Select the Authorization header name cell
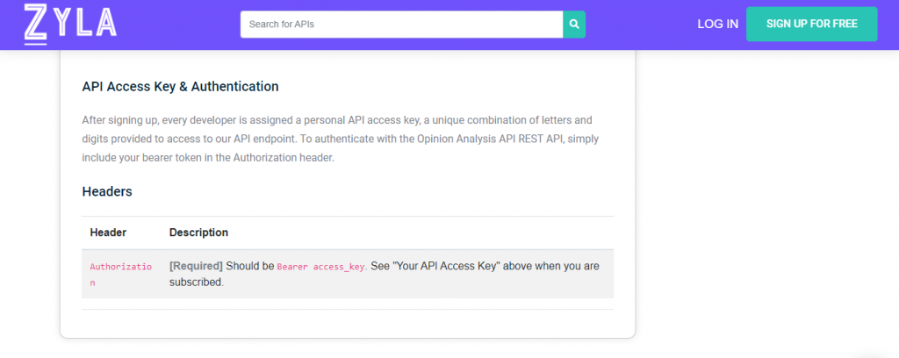The image size is (899, 358). [x=121, y=275]
